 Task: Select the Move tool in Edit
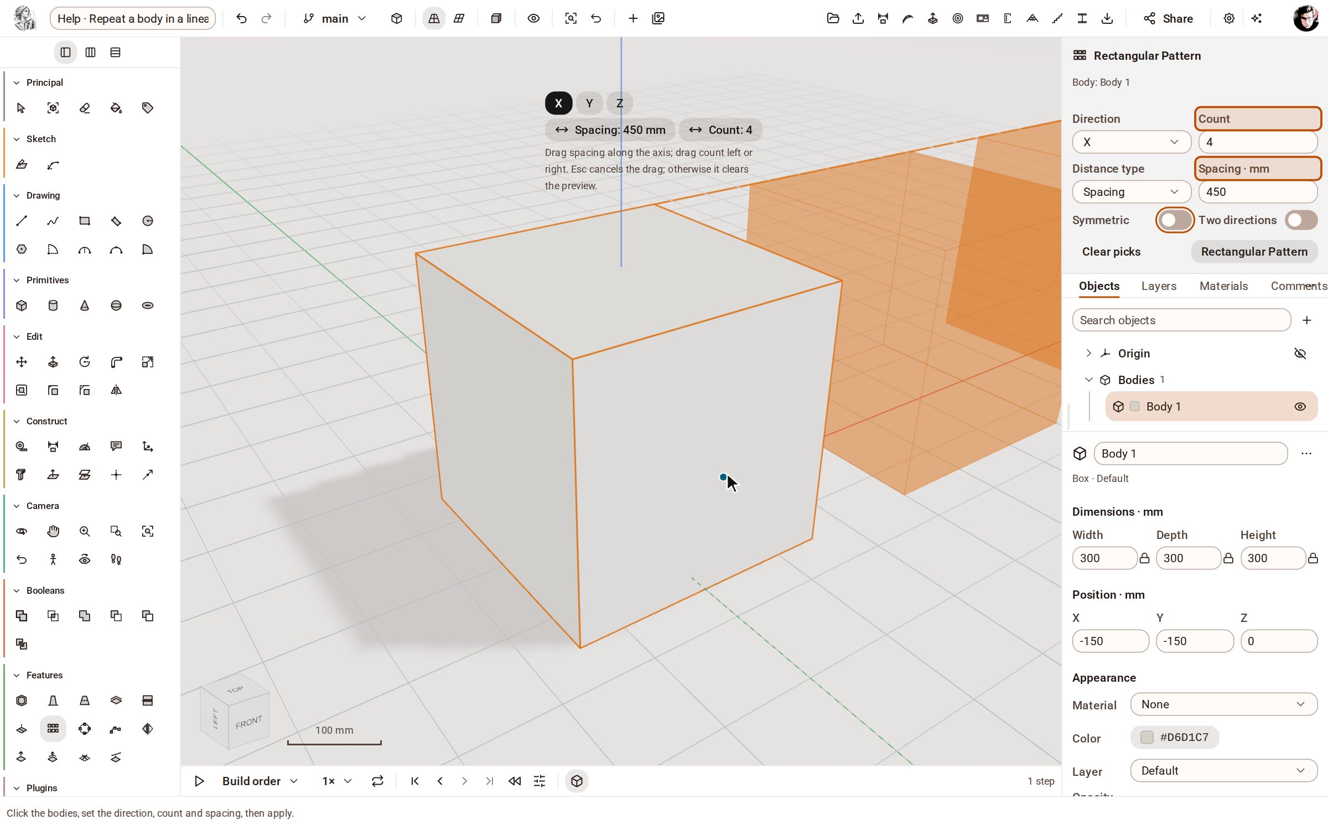[22, 362]
